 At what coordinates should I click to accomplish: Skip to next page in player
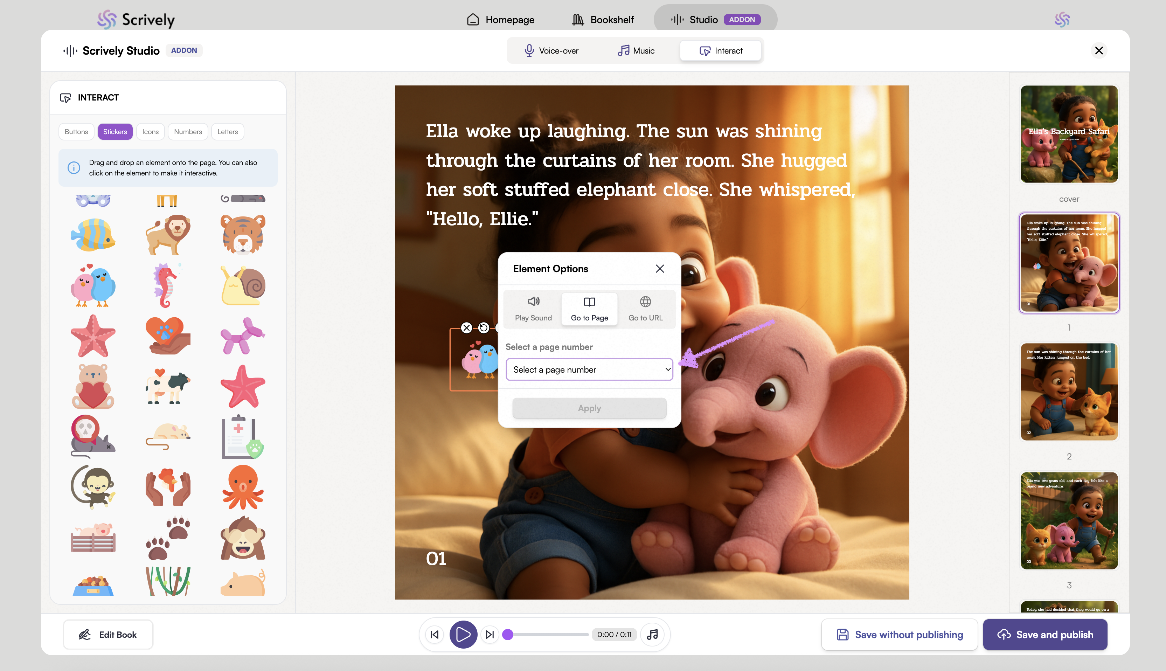click(490, 635)
